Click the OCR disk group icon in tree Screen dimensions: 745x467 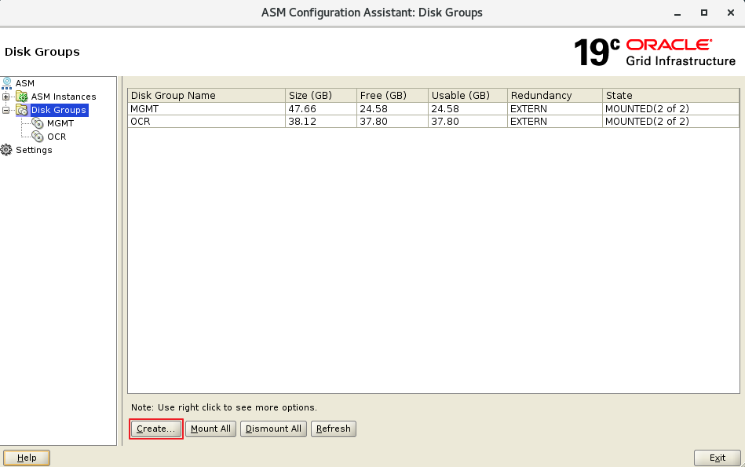[38, 137]
